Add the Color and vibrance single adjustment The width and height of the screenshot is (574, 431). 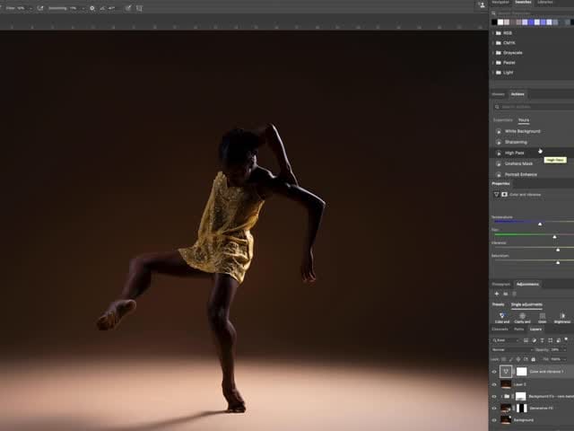[502, 317]
